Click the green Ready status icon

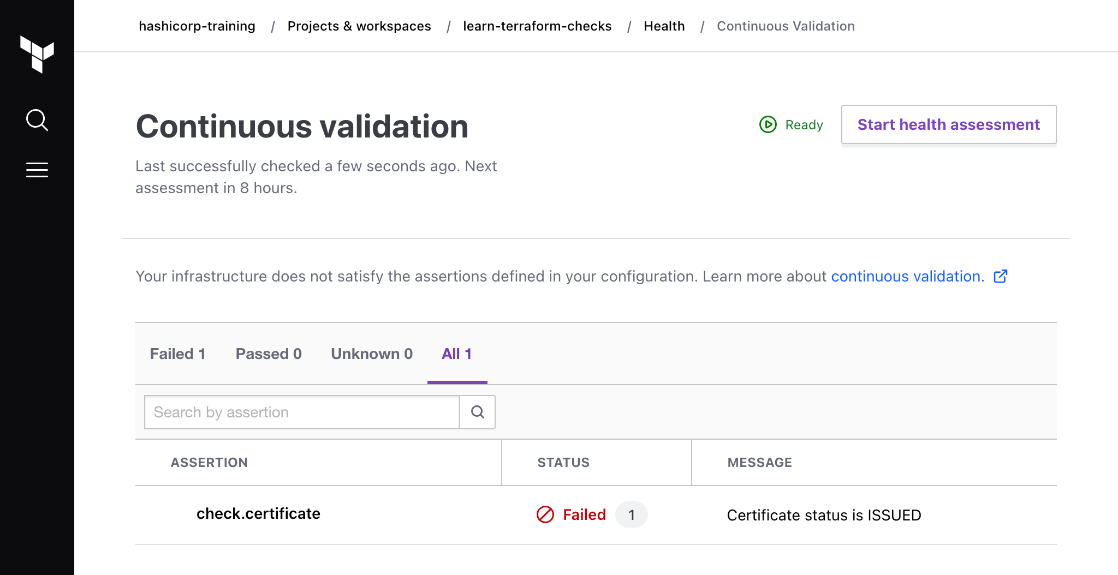pos(768,124)
